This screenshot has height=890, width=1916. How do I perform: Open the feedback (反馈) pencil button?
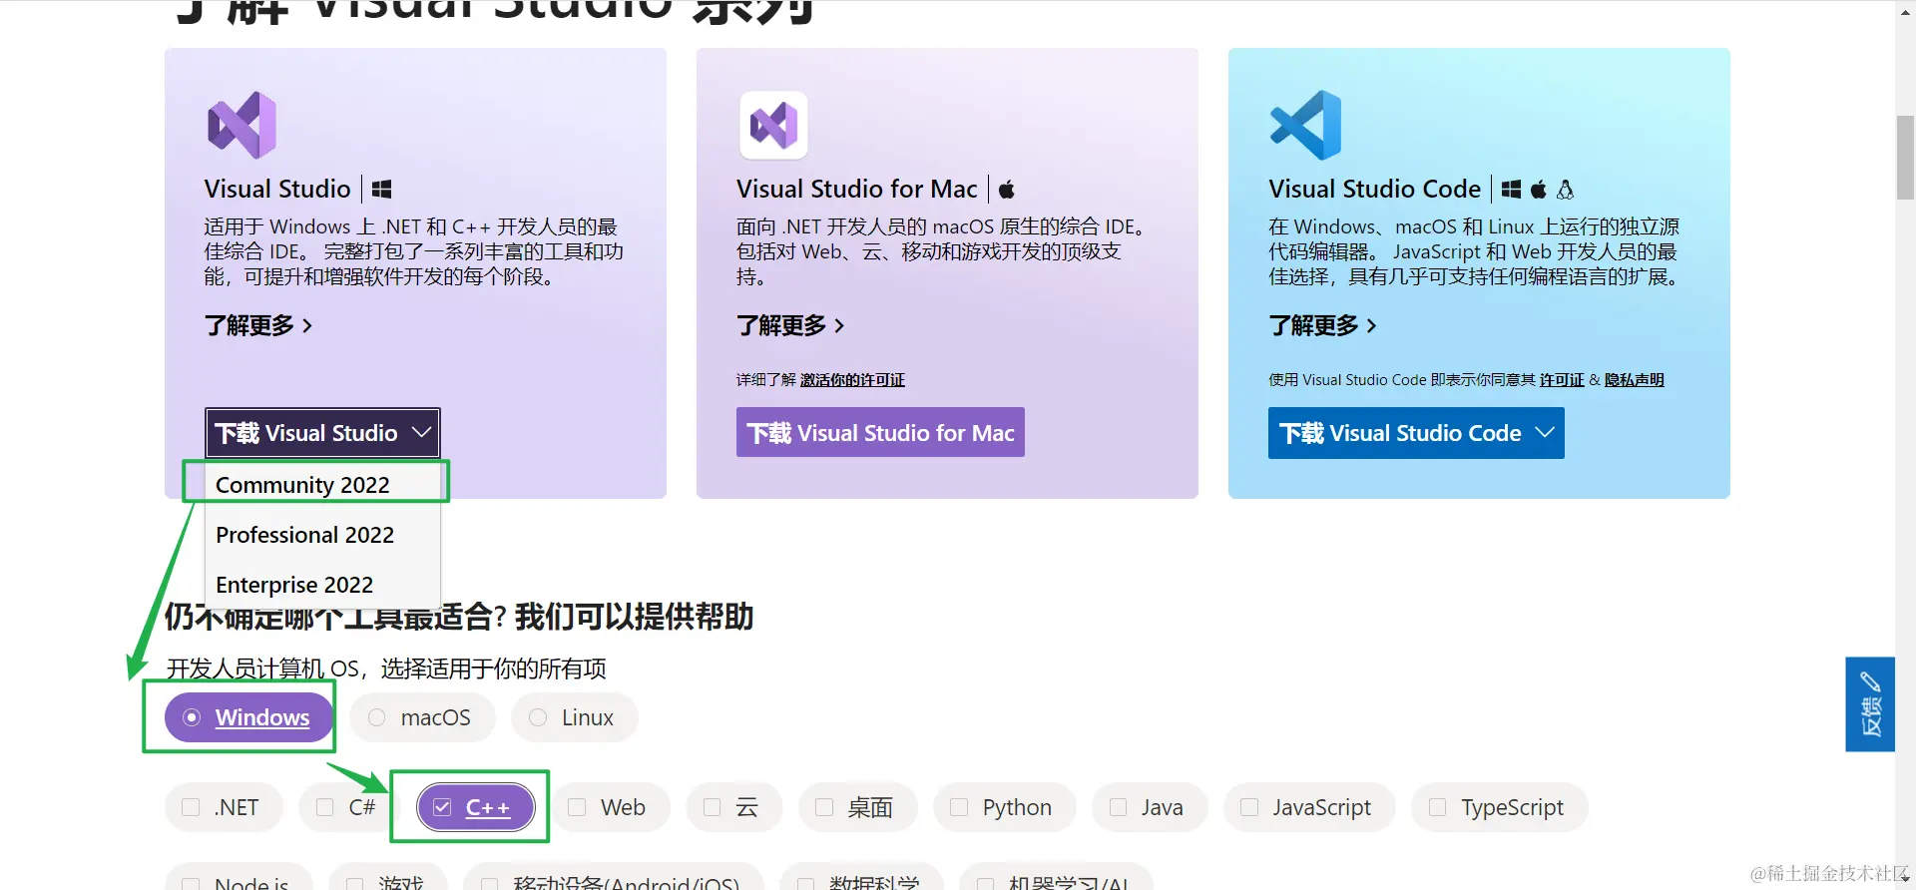pyautogui.click(x=1870, y=704)
